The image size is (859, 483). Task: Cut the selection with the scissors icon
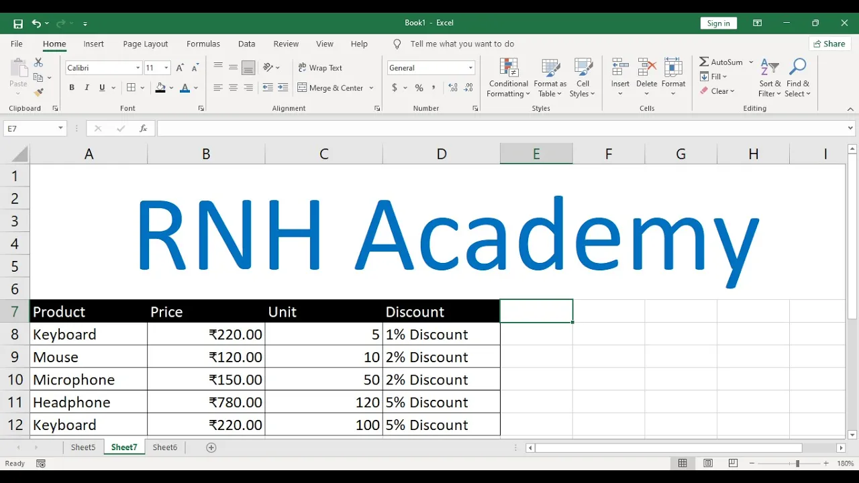[38, 62]
